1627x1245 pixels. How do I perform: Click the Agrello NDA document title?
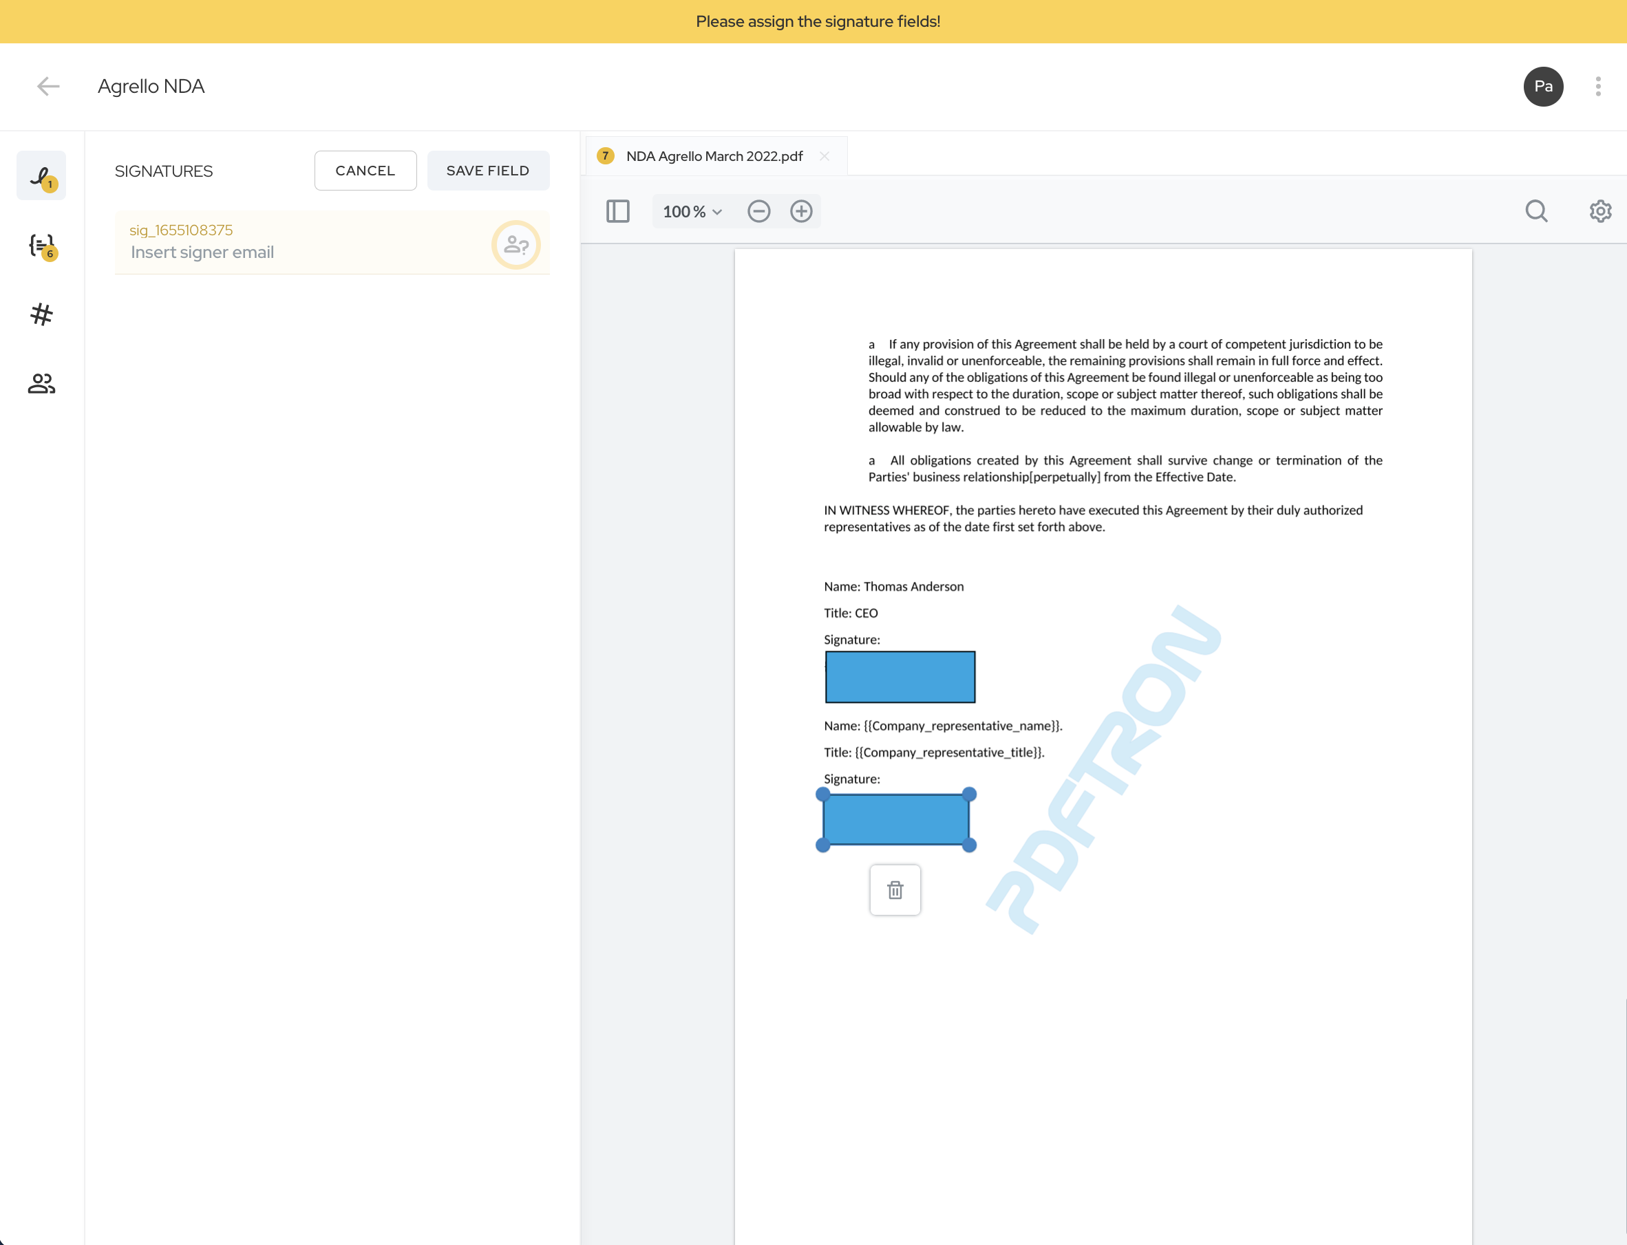tap(151, 86)
